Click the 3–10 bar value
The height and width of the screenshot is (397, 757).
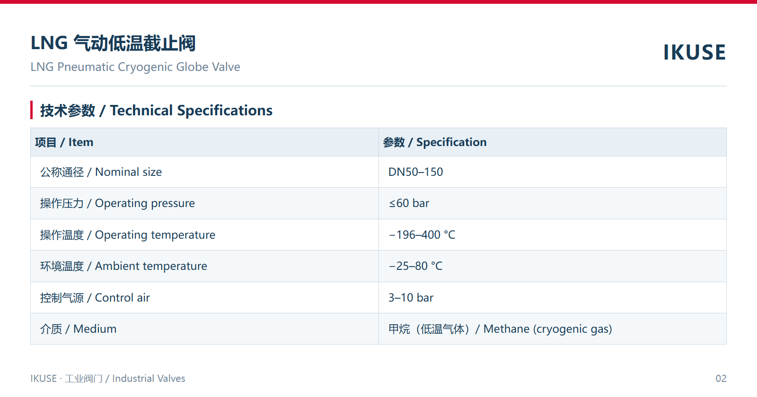coord(411,298)
